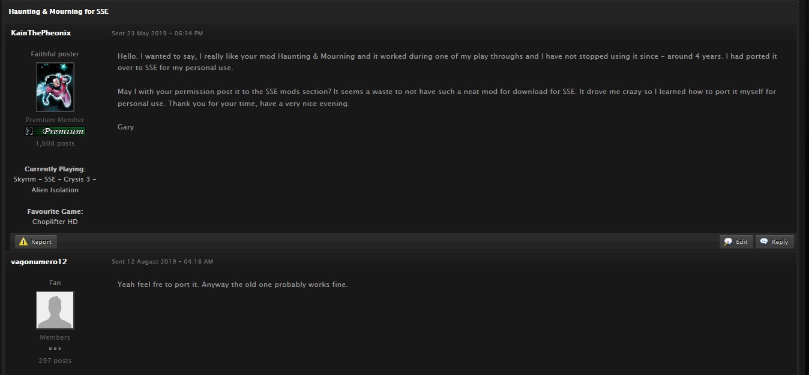
Task: Click the three-dot rank pips under Members
Action: click(x=55, y=348)
